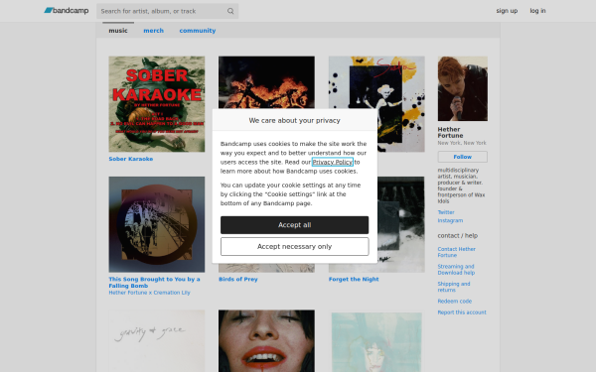
Task: Open the Instagram link
Action: (x=450, y=220)
